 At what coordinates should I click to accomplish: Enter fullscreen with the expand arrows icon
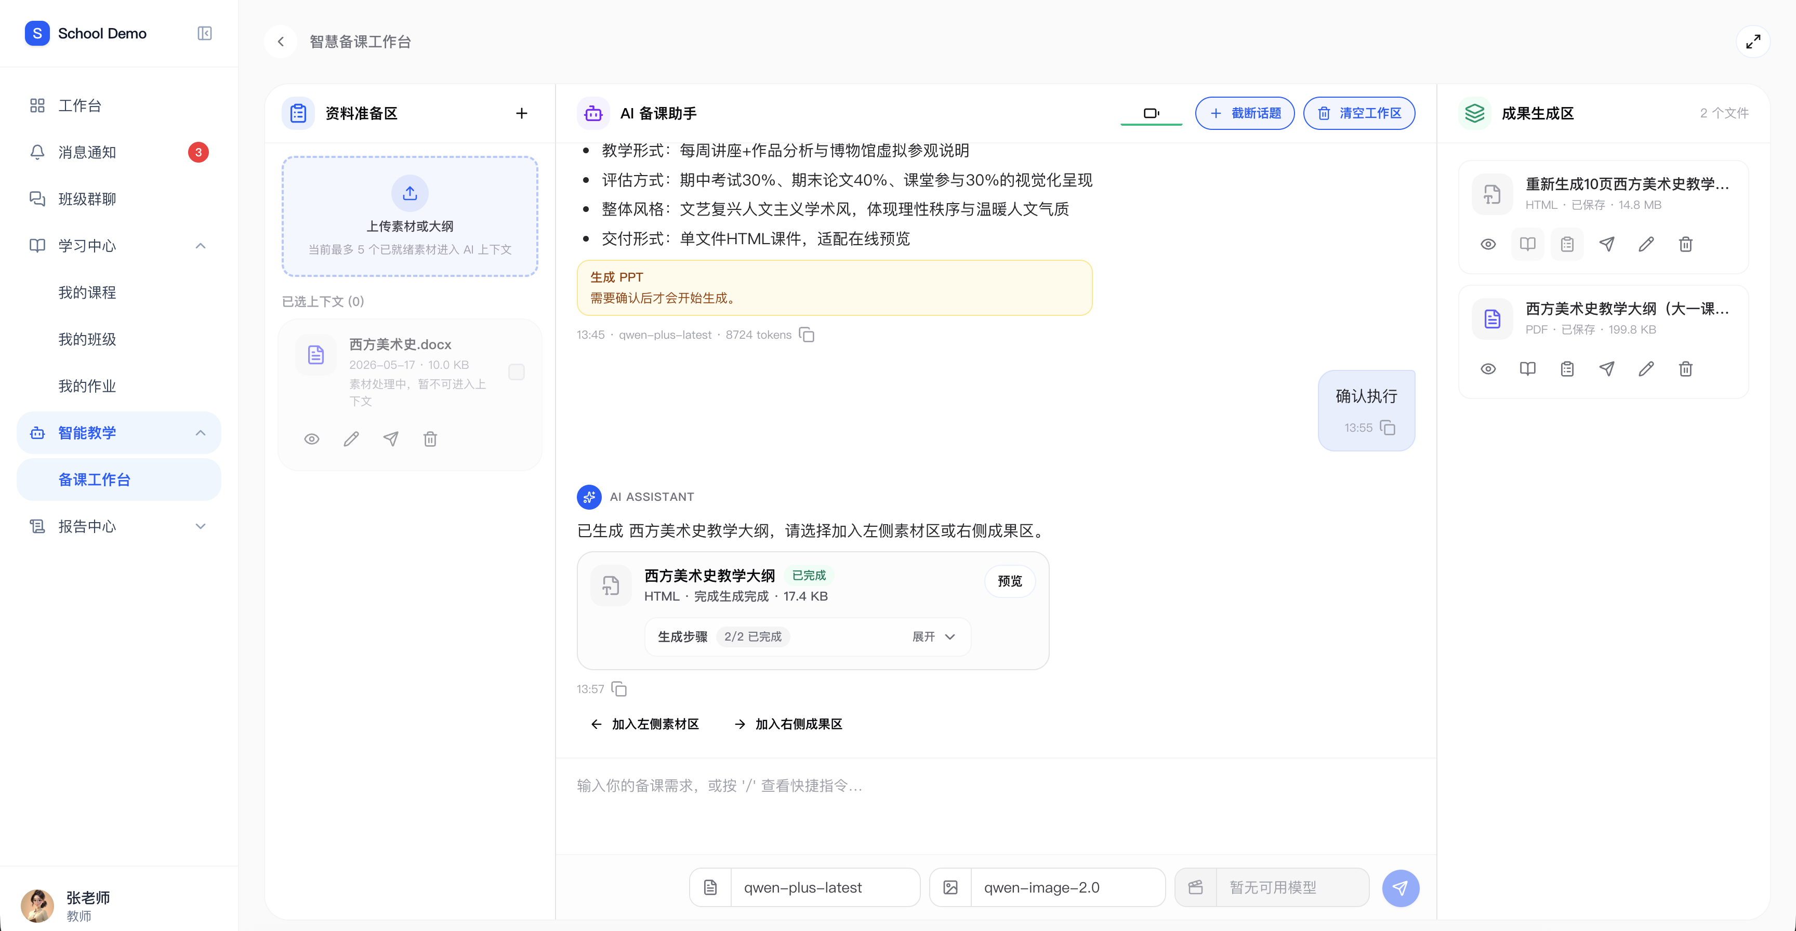coord(1753,42)
